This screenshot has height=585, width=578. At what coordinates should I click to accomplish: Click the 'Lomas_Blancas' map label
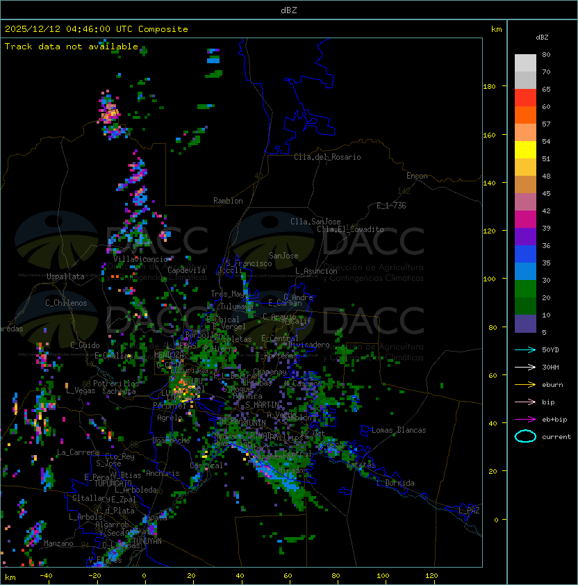399,430
